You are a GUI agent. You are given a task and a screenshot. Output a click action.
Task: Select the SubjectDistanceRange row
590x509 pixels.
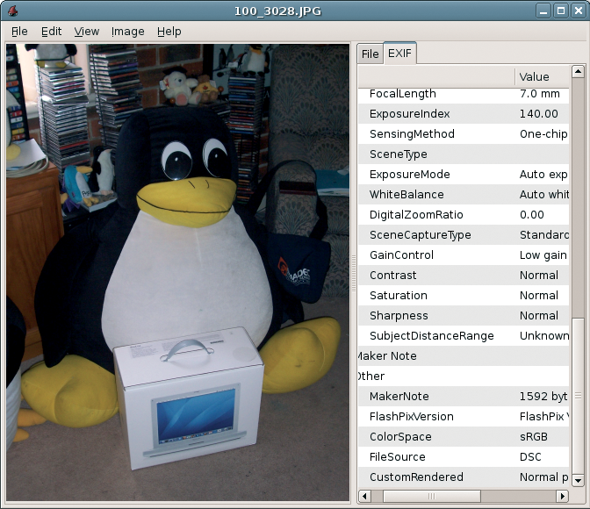pyautogui.click(x=464, y=336)
